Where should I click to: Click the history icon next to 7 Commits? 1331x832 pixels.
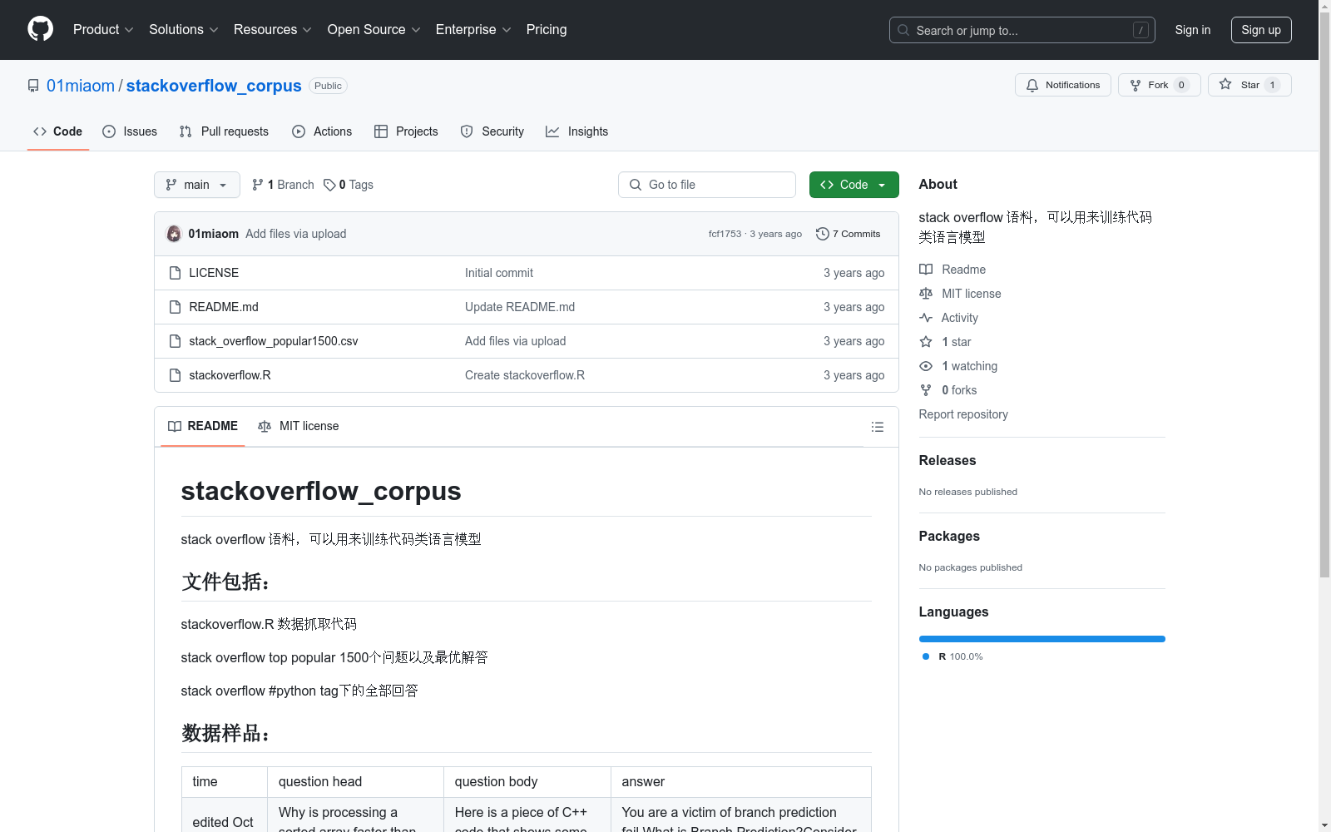pyautogui.click(x=823, y=234)
